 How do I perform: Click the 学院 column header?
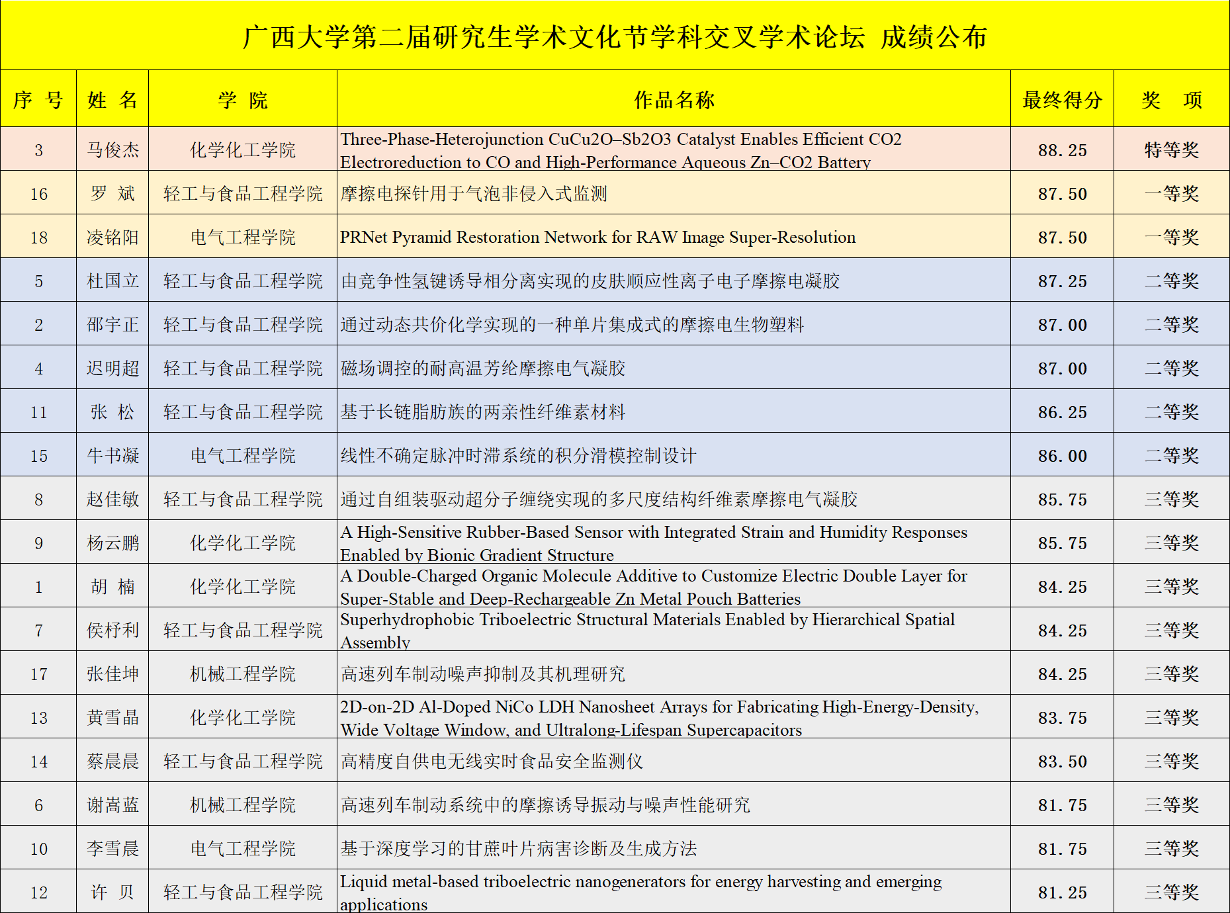[x=243, y=100]
